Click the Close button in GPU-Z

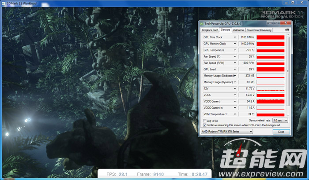point(281,132)
